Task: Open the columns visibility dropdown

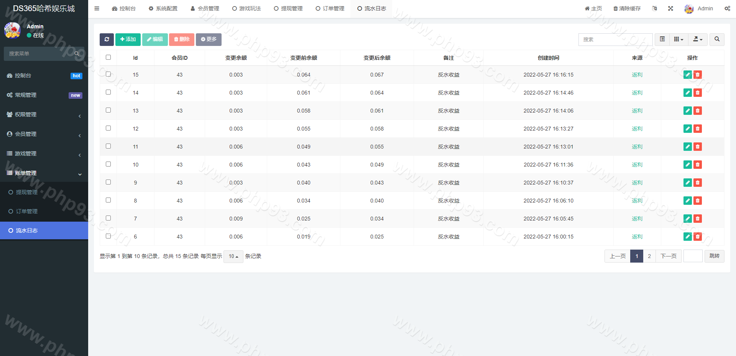Action: (678, 39)
